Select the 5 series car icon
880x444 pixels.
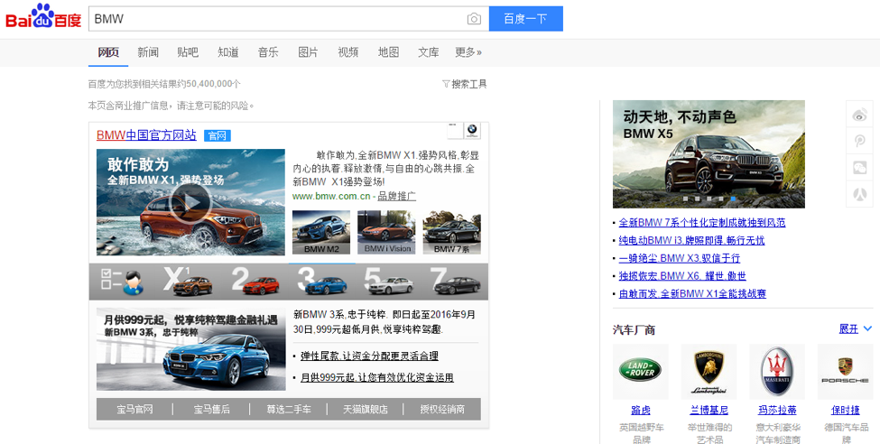[x=389, y=282]
